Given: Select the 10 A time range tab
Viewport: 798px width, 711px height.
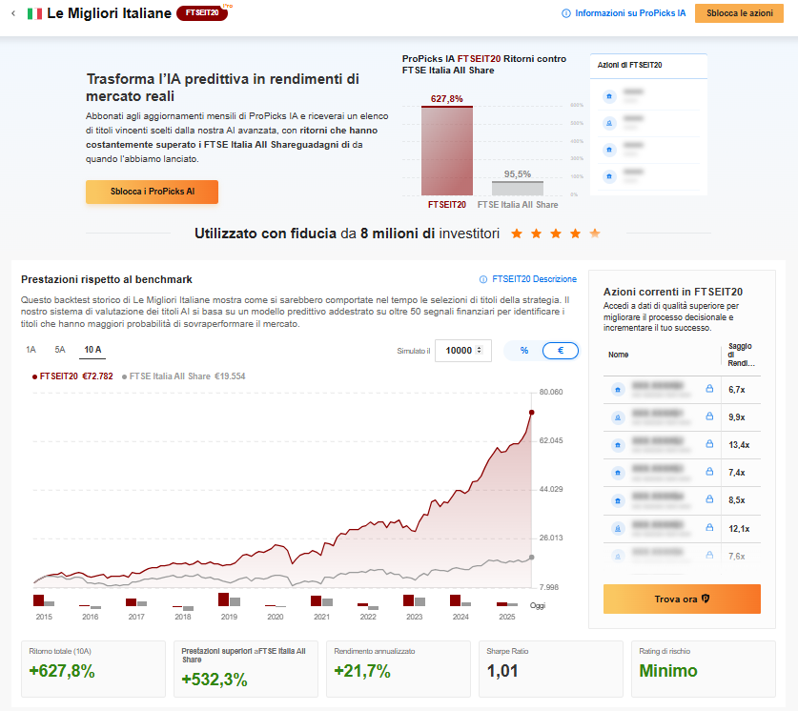Looking at the screenshot, I should tap(92, 350).
